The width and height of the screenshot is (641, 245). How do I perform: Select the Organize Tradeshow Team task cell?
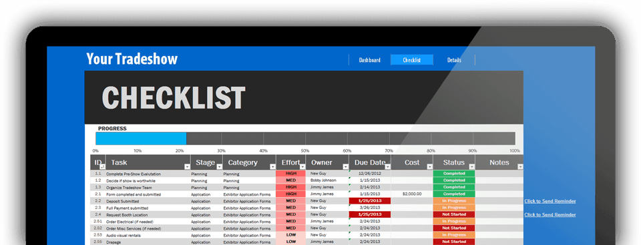(x=148, y=188)
